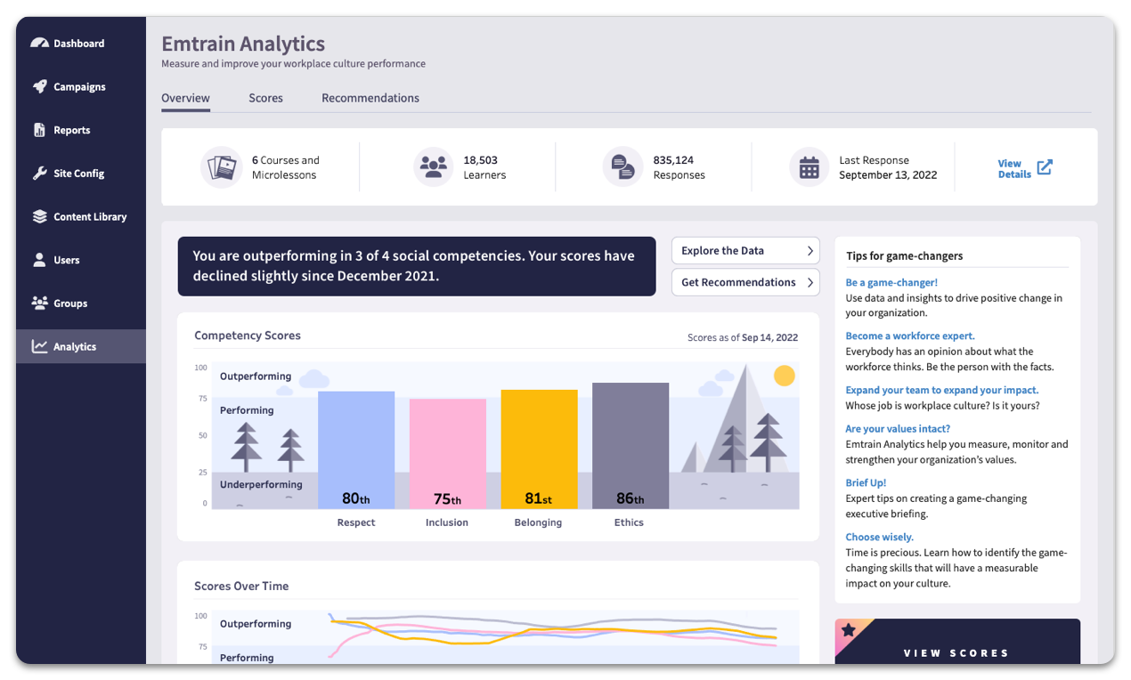Click '6 Courses and Microlessons' text
Viewport: 1131px width, 680px height.
pyautogui.click(x=285, y=167)
